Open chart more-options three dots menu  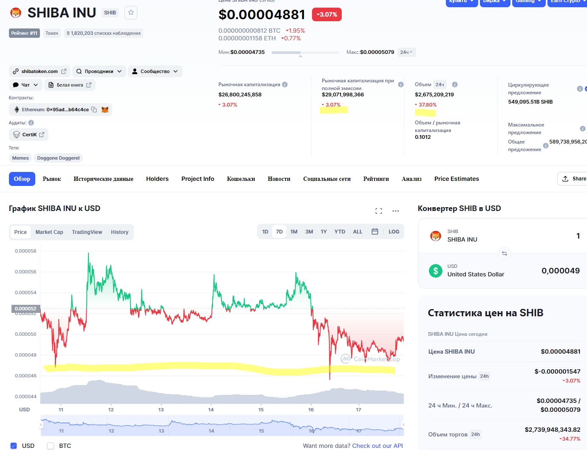tap(396, 211)
